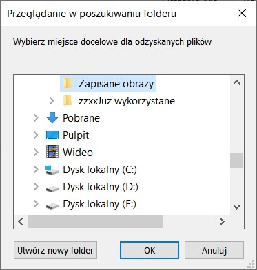
Task: Click the Utwórz nowy folder button
Action: coord(55,250)
